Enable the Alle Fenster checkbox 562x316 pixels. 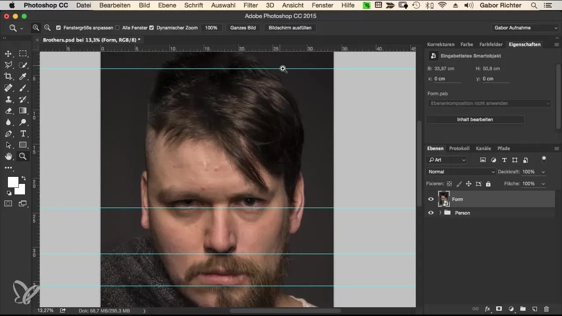click(x=117, y=28)
